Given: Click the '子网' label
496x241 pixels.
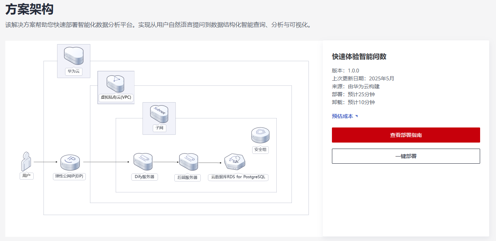Looking at the screenshot, I should pos(159,128).
